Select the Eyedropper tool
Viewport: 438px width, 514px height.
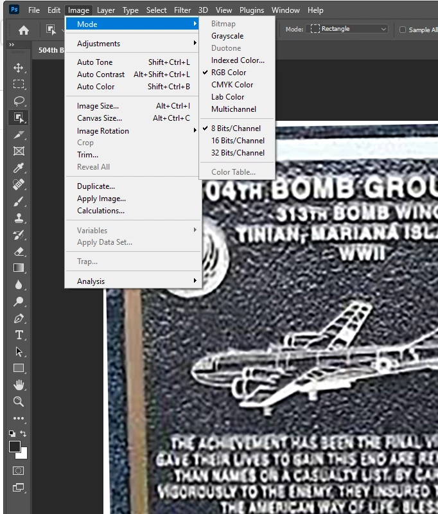coord(19,168)
